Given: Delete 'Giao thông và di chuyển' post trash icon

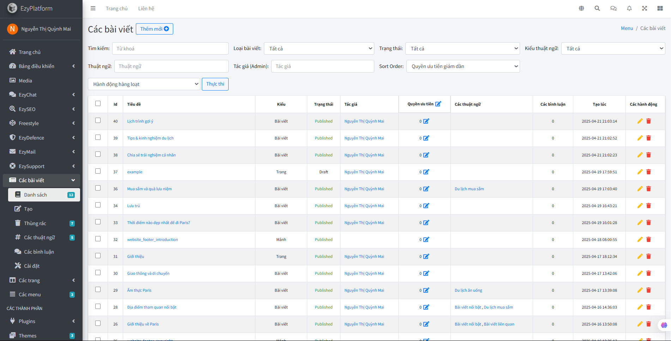Looking at the screenshot, I should (648, 273).
